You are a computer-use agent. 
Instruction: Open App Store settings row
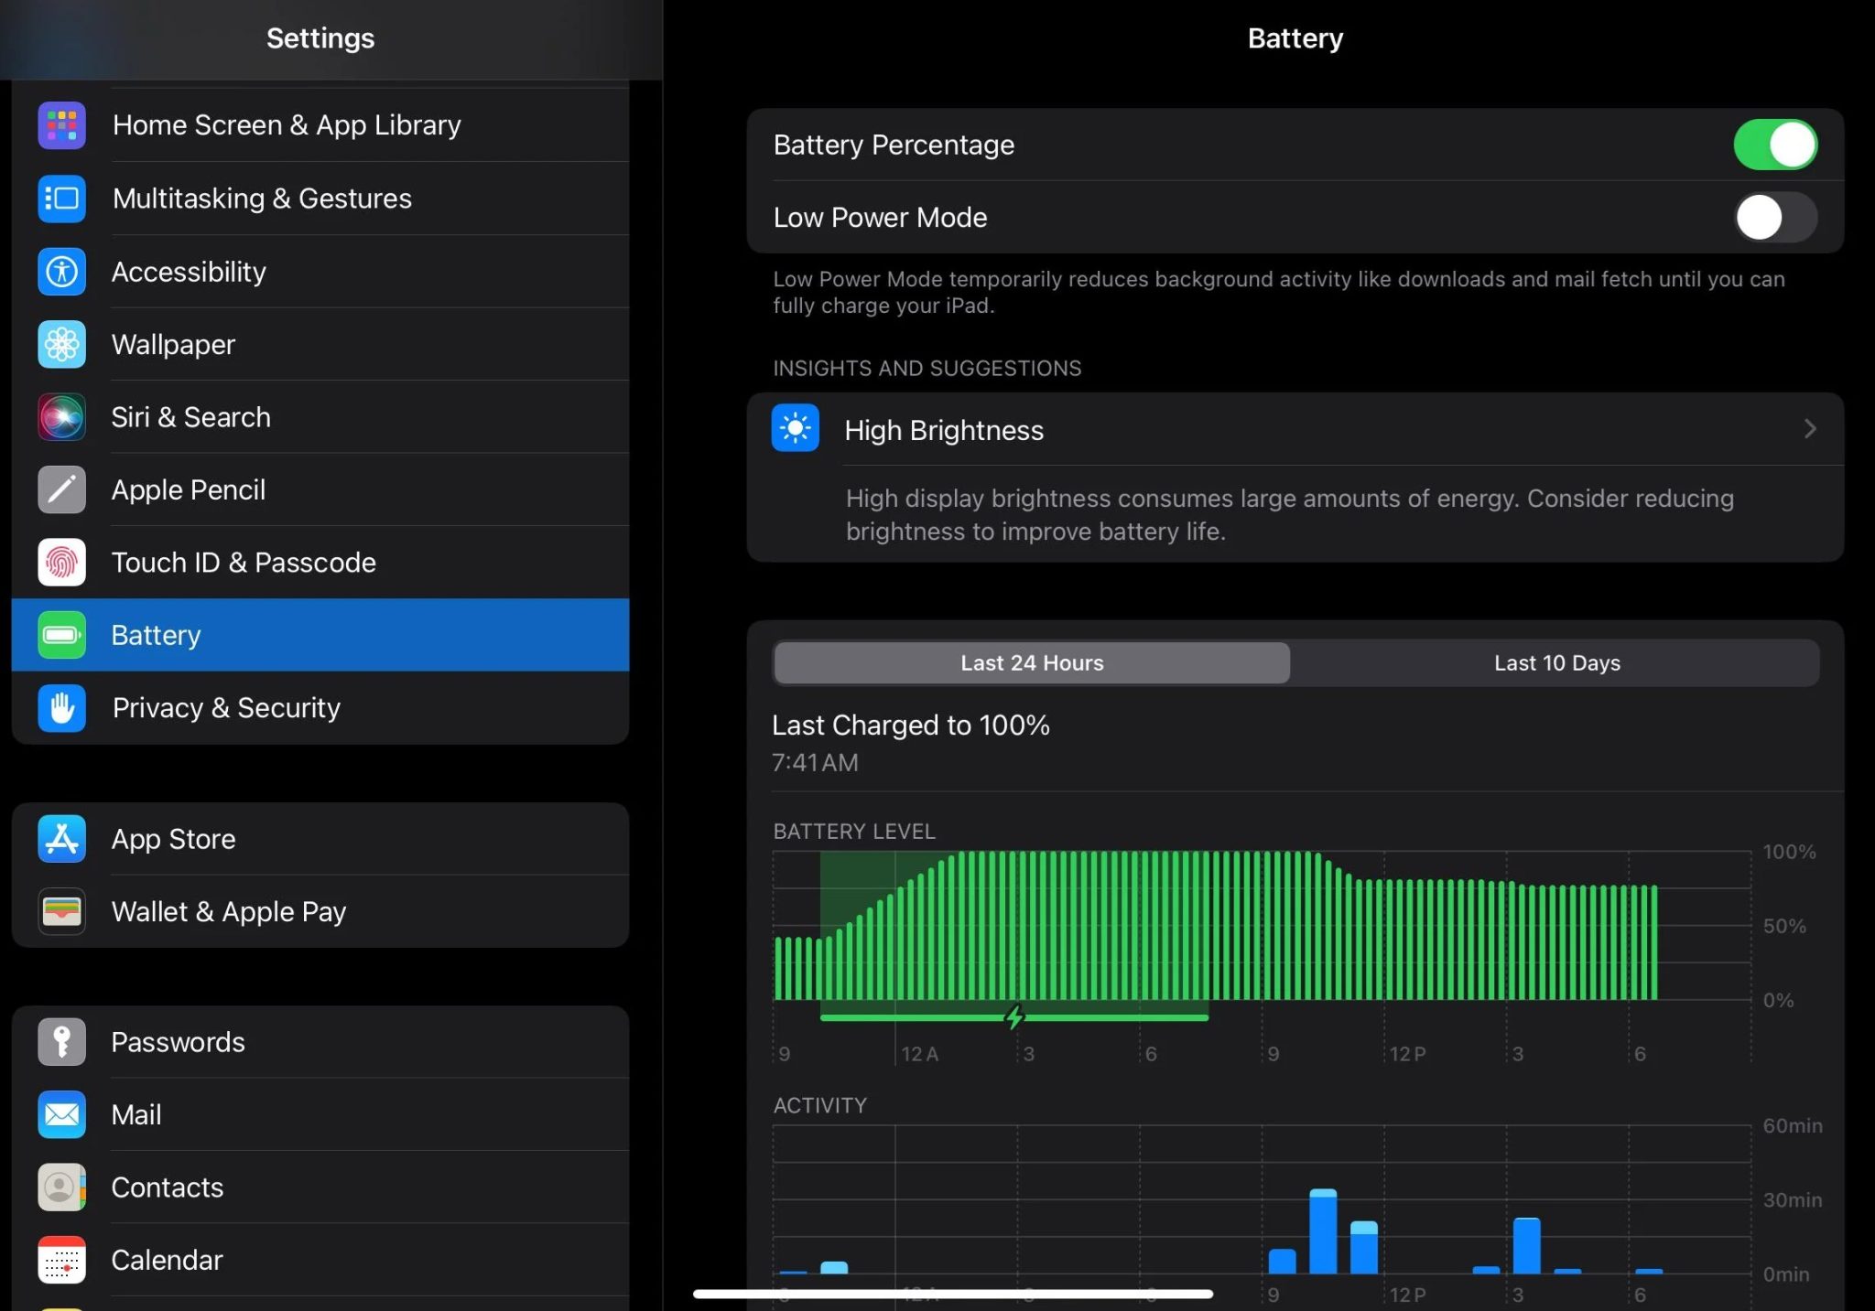point(320,839)
